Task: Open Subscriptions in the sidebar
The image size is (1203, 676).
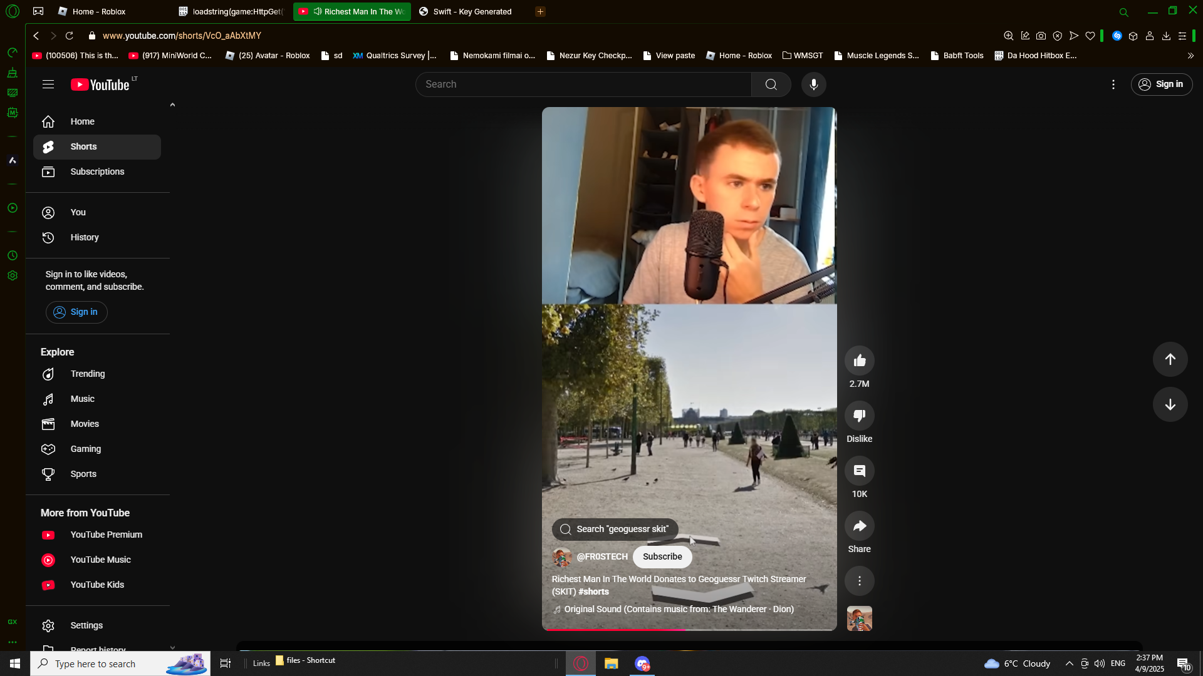Action: 97,172
